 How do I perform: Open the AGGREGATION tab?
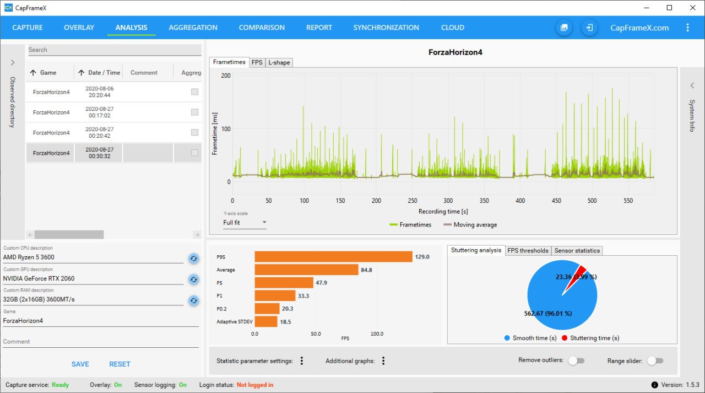[x=193, y=28]
